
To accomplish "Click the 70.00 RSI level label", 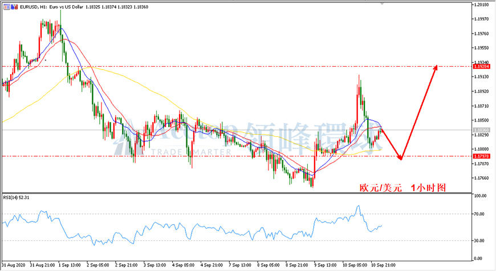I will [479, 214].
